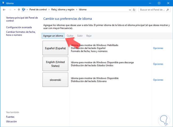The image size is (173, 127).
Task: Open the Ubicación link
Action: pyautogui.click(x=11, y=121)
